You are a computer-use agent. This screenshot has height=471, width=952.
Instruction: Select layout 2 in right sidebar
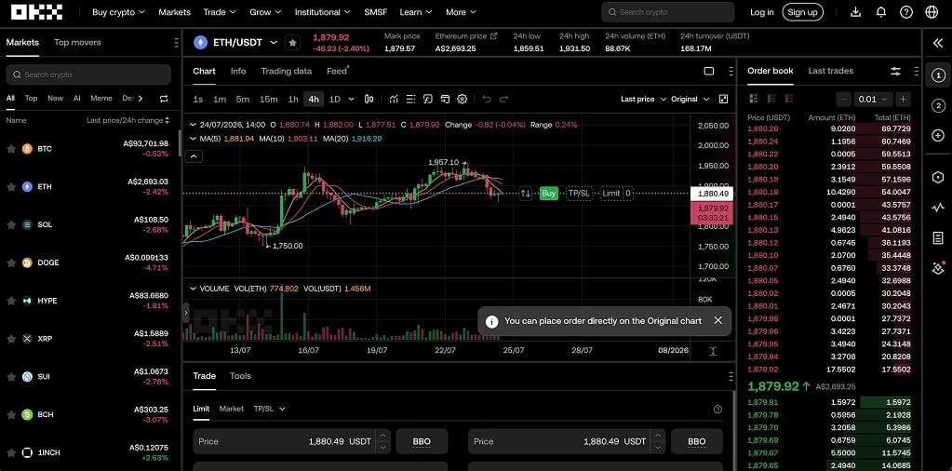coord(938,106)
